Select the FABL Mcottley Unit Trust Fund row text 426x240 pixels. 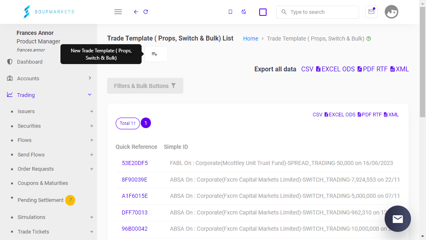click(x=282, y=163)
